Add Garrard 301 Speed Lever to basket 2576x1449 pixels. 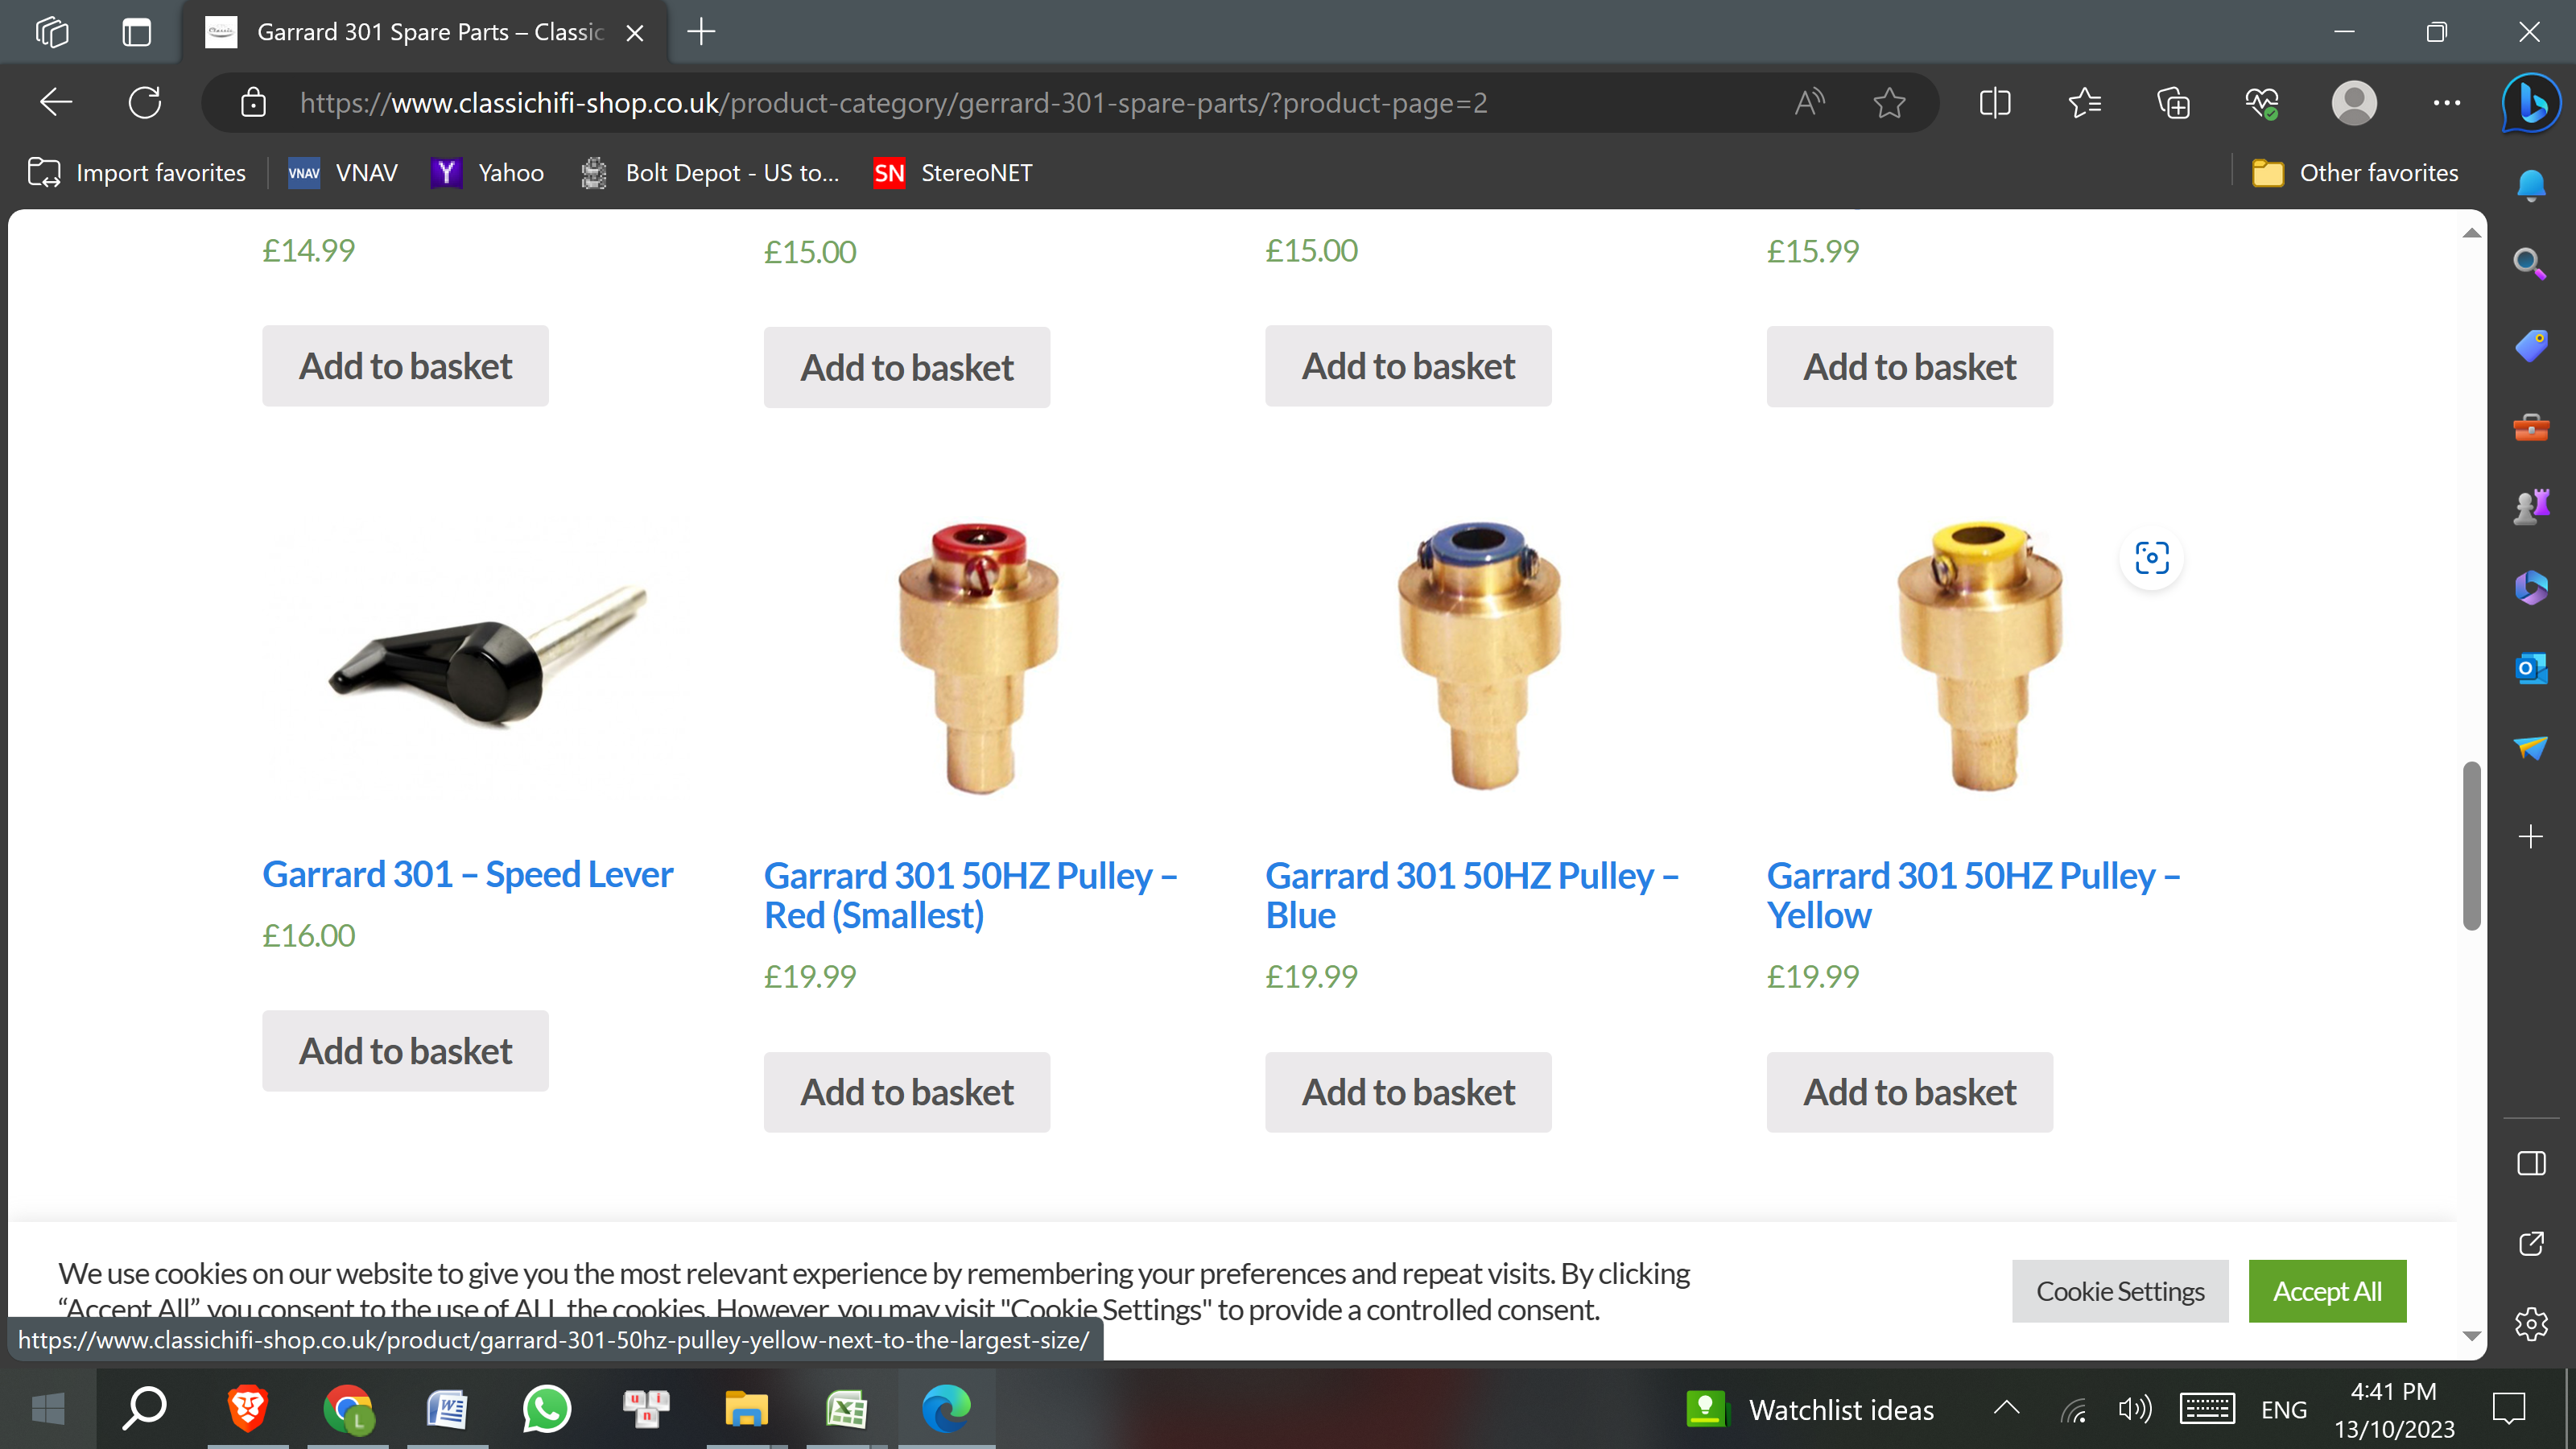(x=405, y=1051)
